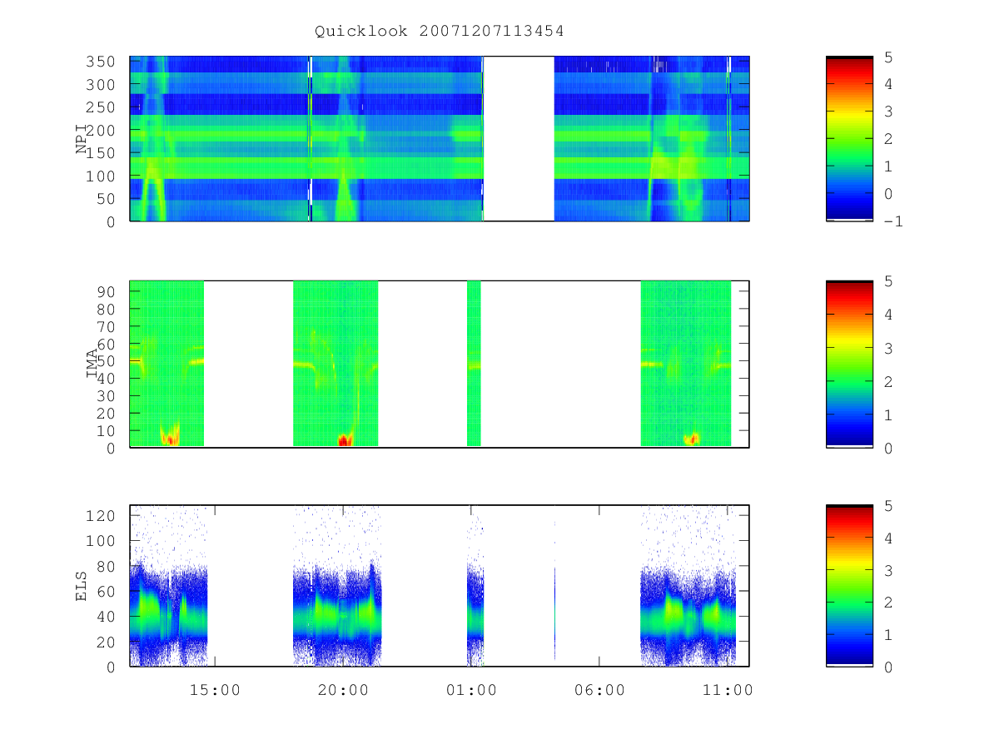This screenshot has width=999, height=749.
Task: Click the title "Quicklook 20071207113454"
Action: pyautogui.click(x=440, y=32)
